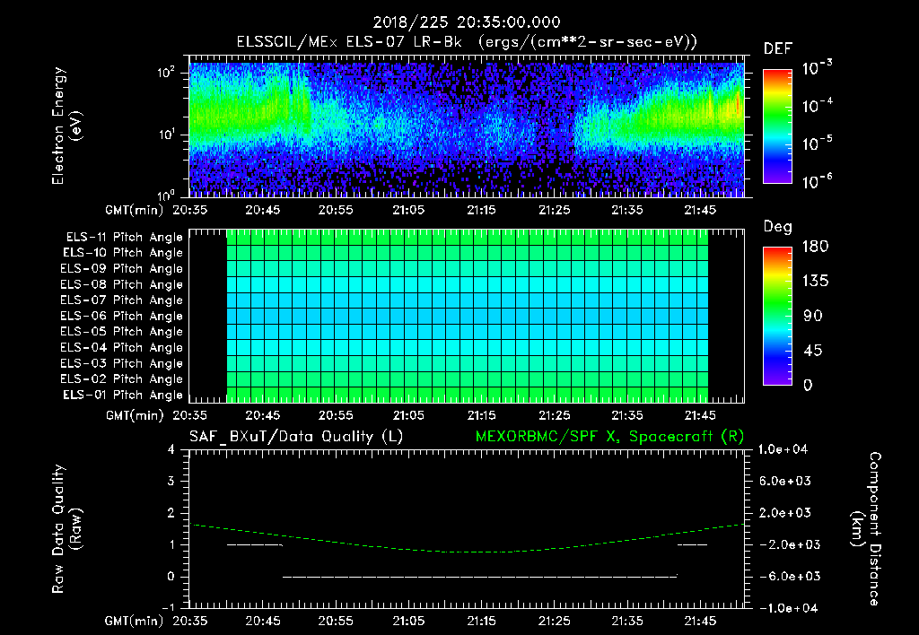This screenshot has height=635, width=919.
Task: Select the "ELS-07 Pitch Angle" row label
Action: pos(122,300)
